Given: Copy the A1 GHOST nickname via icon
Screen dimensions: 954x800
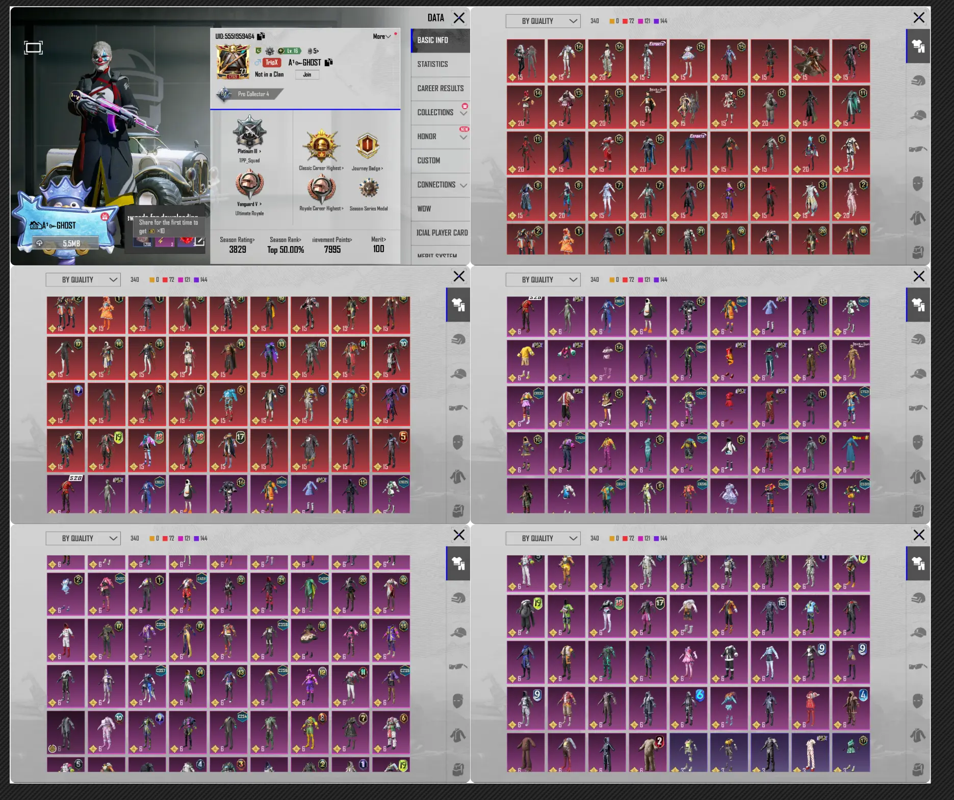Looking at the screenshot, I should [x=329, y=62].
